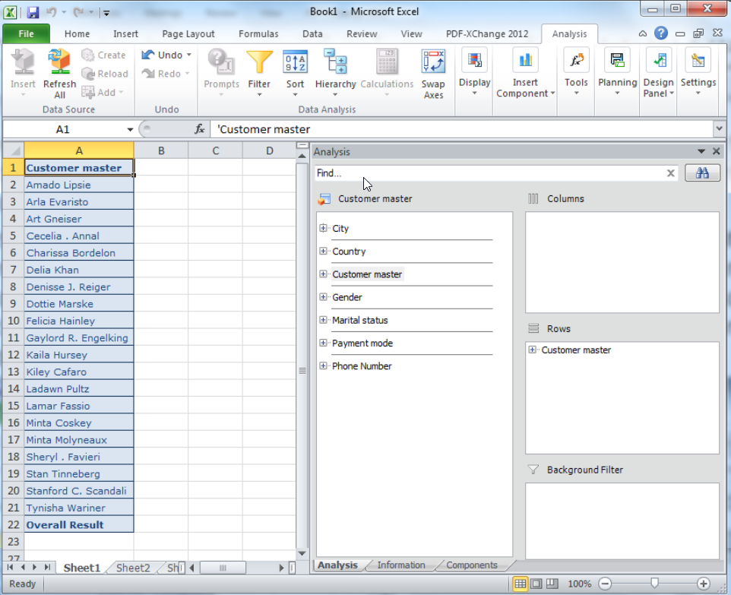Open the Name Box dropdown arrow
731x595 pixels.
tap(130, 129)
